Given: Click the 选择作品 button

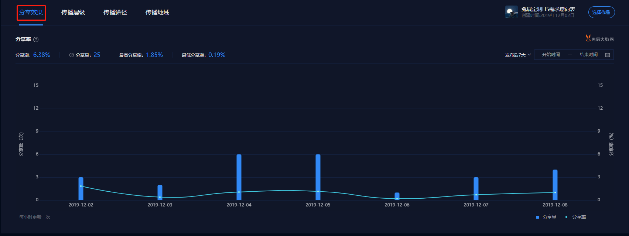Looking at the screenshot, I should click(x=601, y=12).
